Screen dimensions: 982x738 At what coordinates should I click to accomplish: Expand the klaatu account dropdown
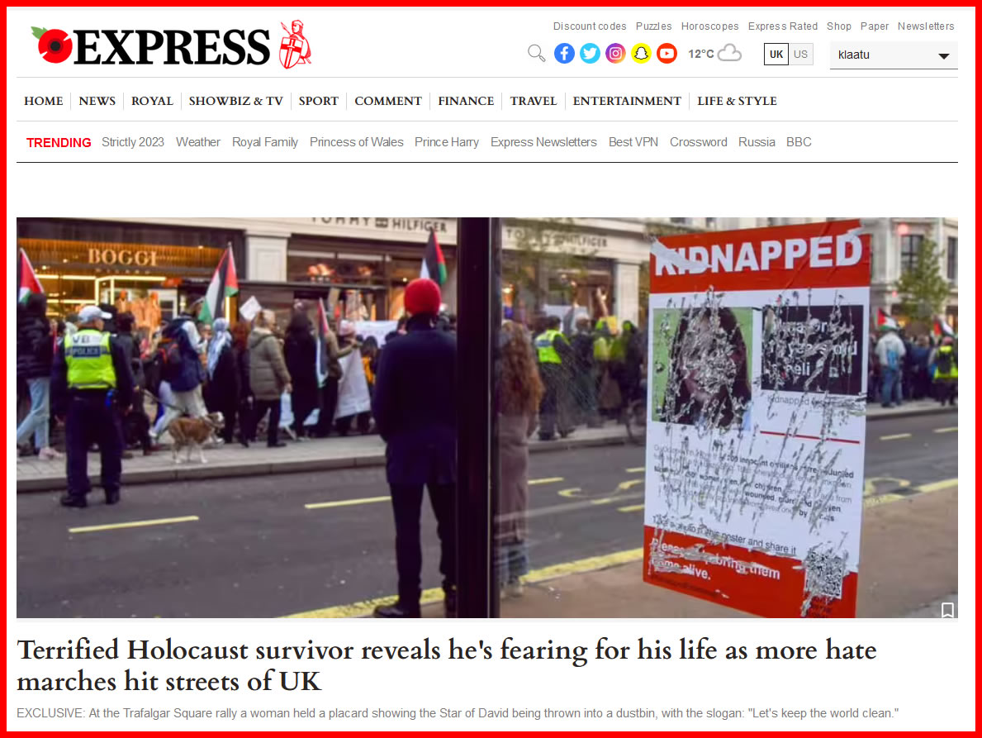tap(894, 55)
